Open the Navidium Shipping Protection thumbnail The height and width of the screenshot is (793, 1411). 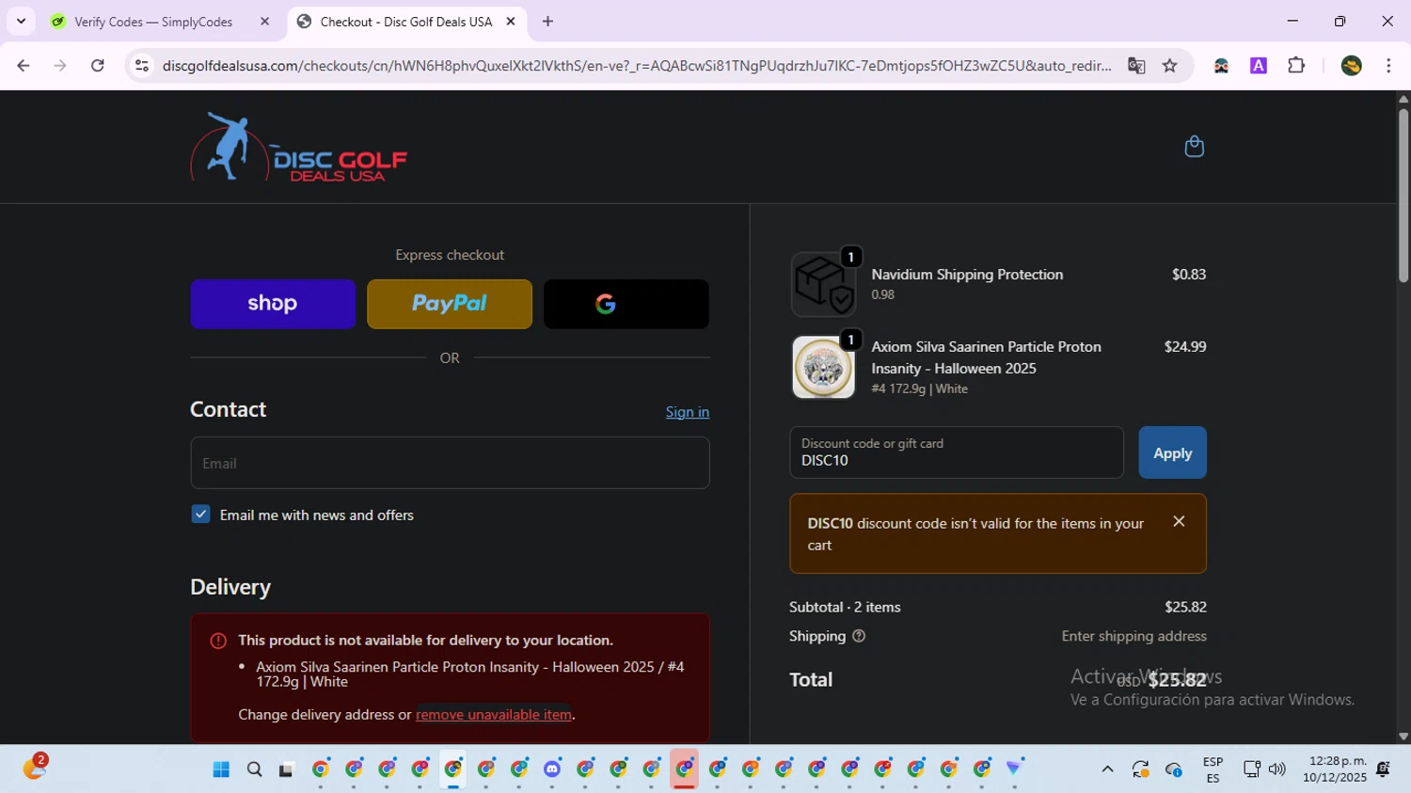[x=823, y=284]
